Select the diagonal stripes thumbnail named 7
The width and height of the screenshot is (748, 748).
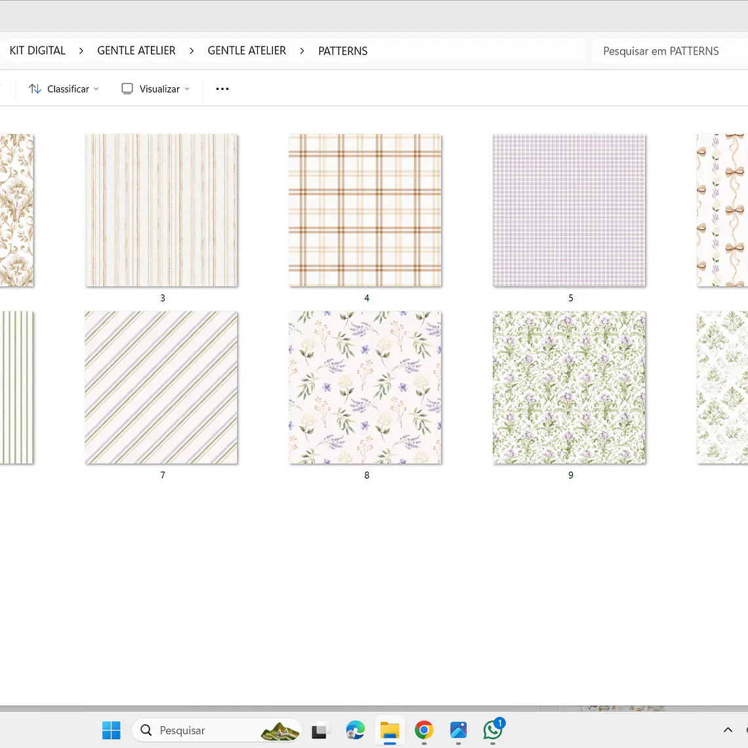[x=161, y=388]
